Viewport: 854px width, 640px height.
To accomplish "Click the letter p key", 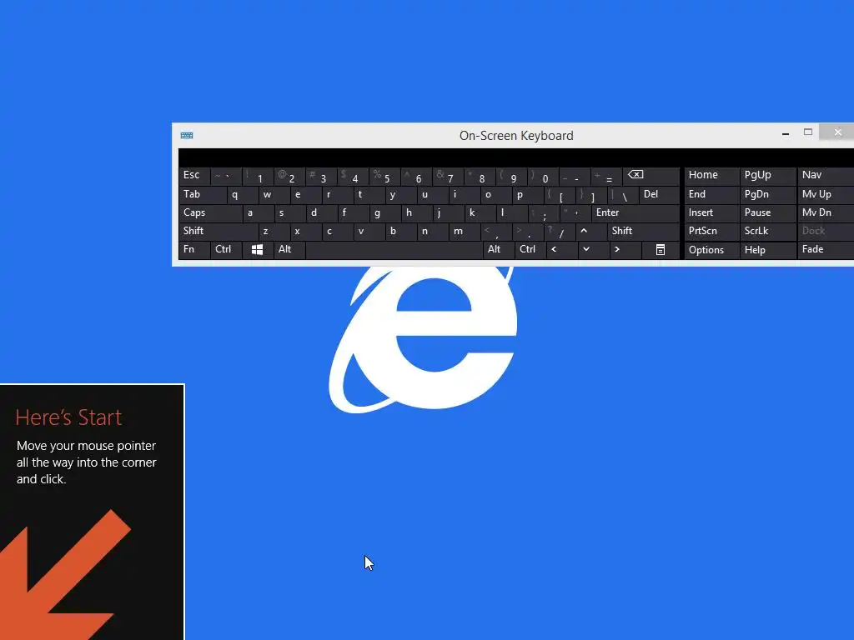I will point(527,194).
